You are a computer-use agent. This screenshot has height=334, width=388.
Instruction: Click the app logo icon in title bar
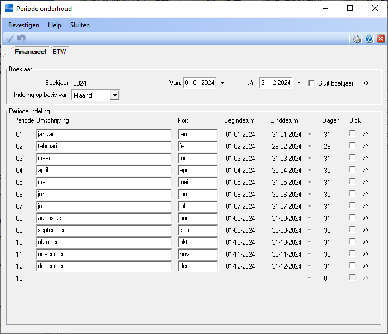[9, 8]
